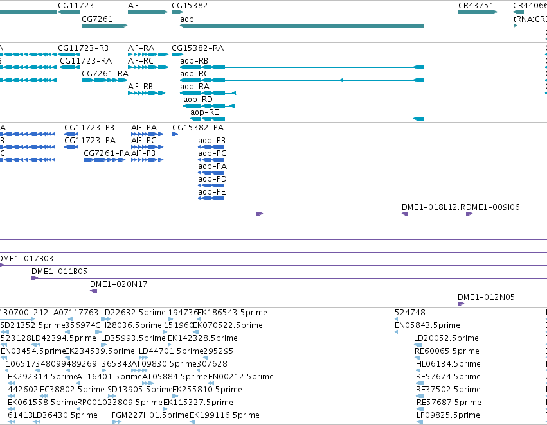This screenshot has width=547, height=425.
Task: Select the aop-PA protein label
Action: [x=213, y=166]
